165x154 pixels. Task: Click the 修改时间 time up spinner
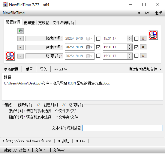pyautogui.click(x=129, y=37)
